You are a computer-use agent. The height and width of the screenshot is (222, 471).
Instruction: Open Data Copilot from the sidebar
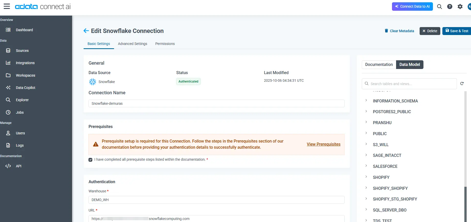[25, 88]
